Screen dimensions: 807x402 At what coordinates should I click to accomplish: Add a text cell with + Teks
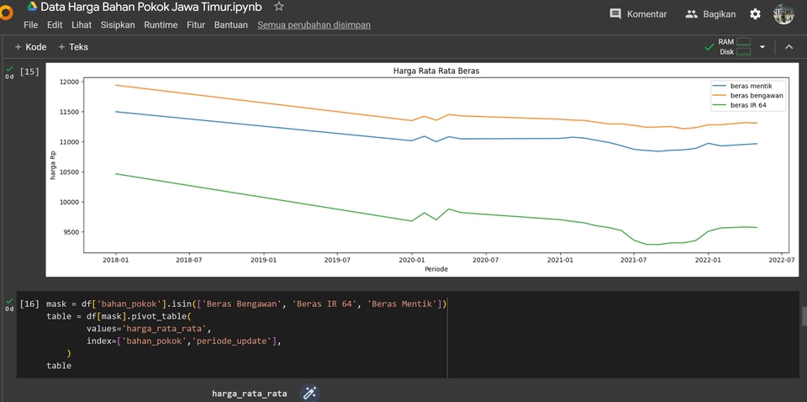tap(73, 47)
